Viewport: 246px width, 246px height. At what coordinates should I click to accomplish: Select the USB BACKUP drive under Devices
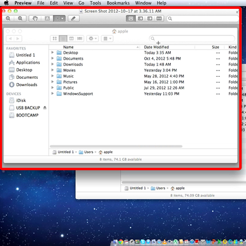(25, 108)
